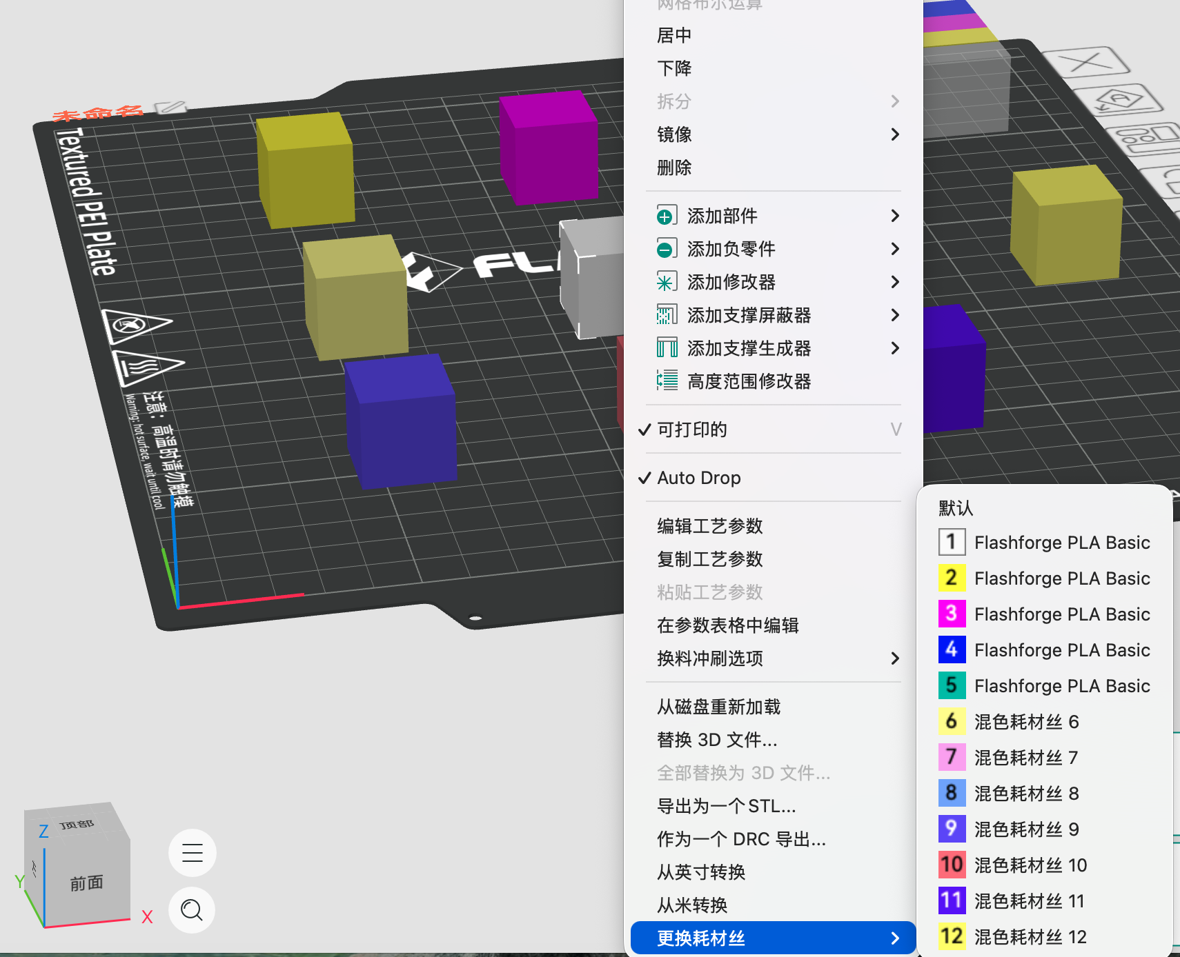Expand the 镜像 submenu arrow
The width and height of the screenshot is (1180, 957).
[x=895, y=134]
